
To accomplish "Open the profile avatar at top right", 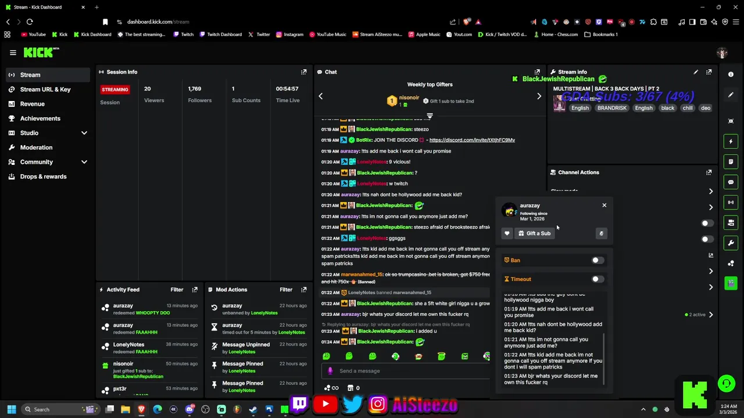I will coord(722,53).
